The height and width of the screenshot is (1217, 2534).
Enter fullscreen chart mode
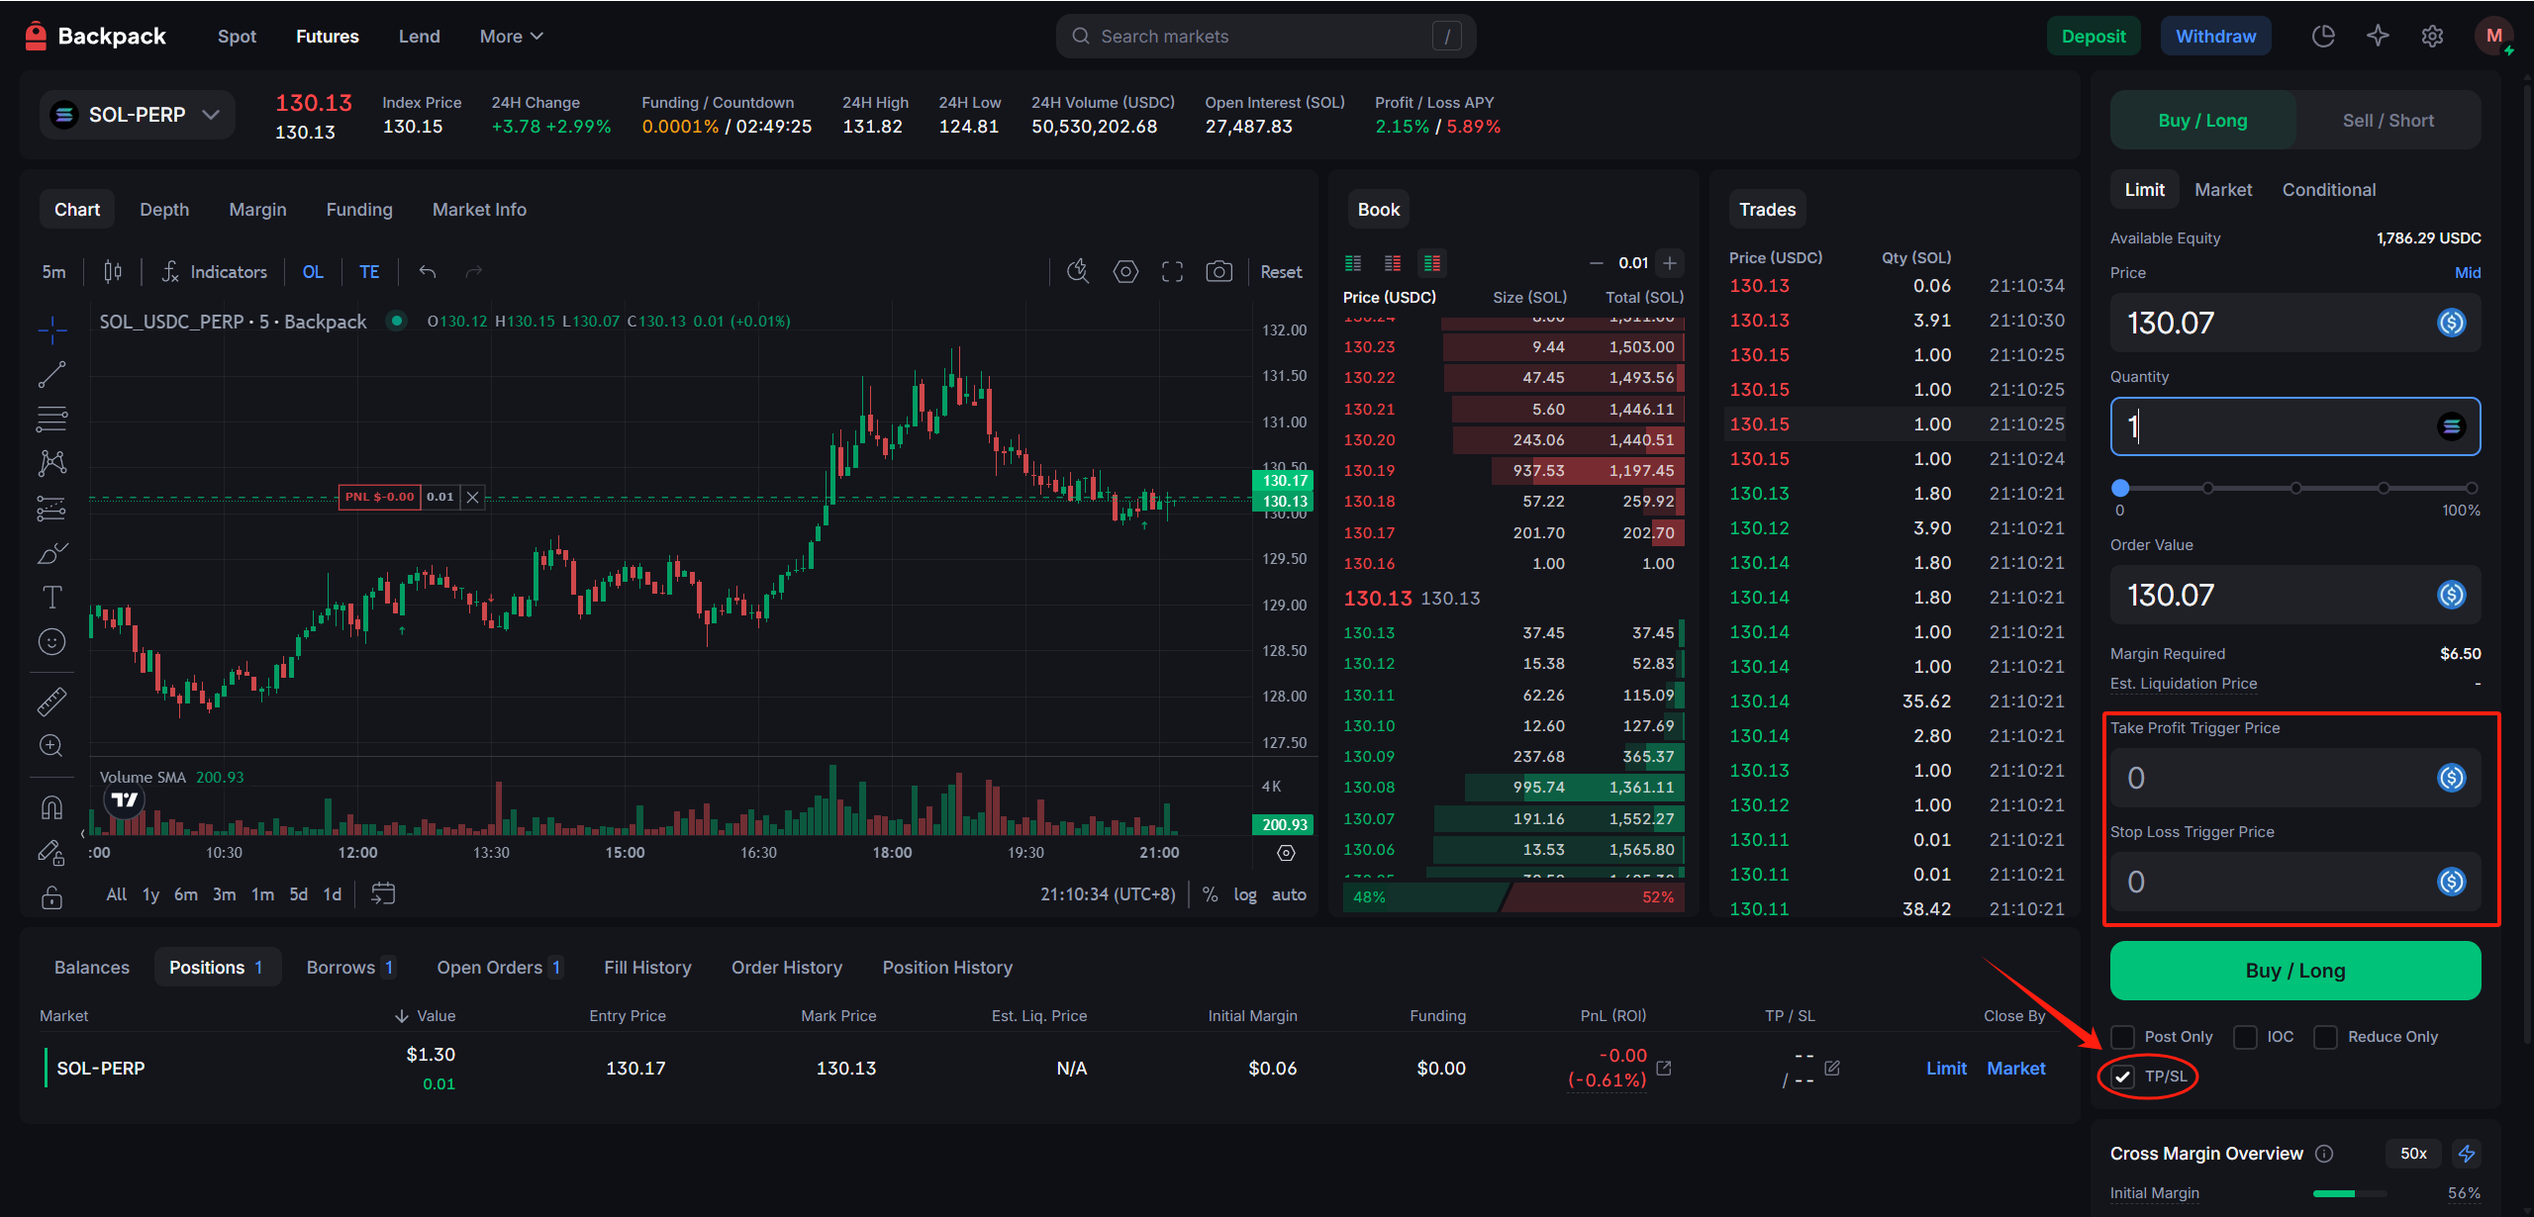point(1172,271)
